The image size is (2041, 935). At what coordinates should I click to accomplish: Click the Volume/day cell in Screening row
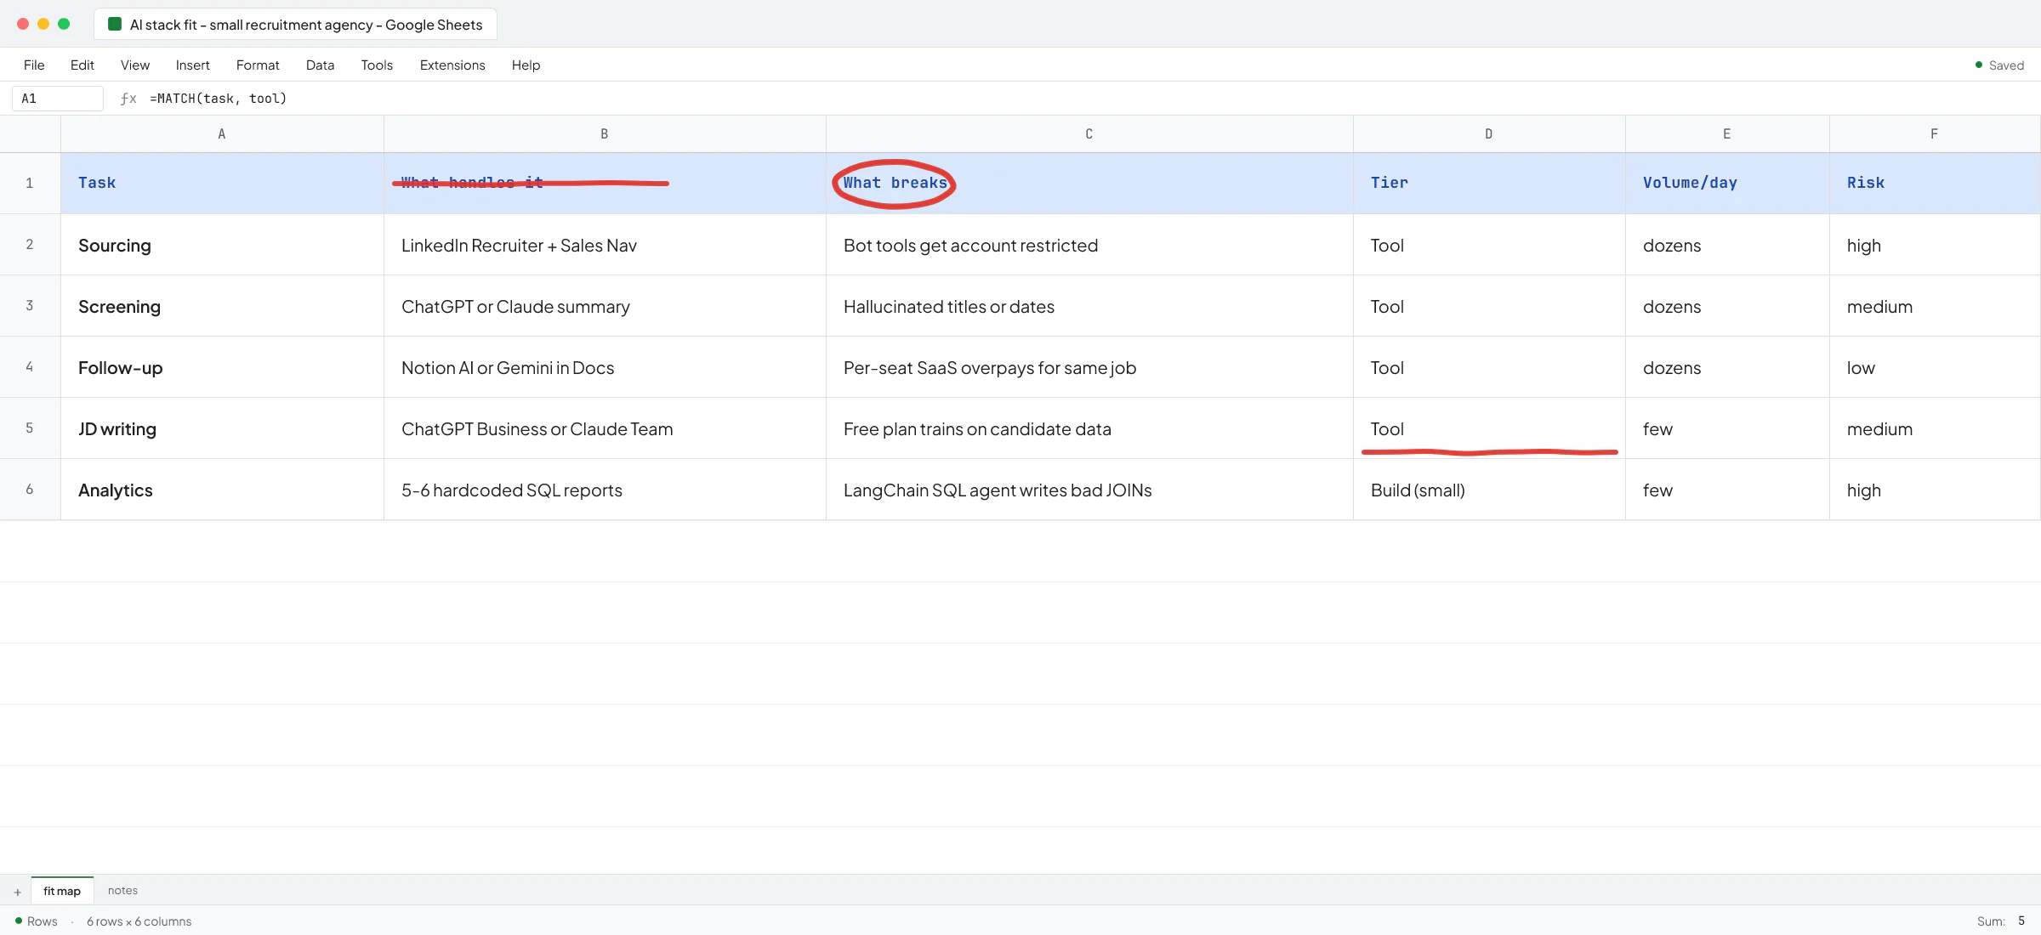(1727, 306)
